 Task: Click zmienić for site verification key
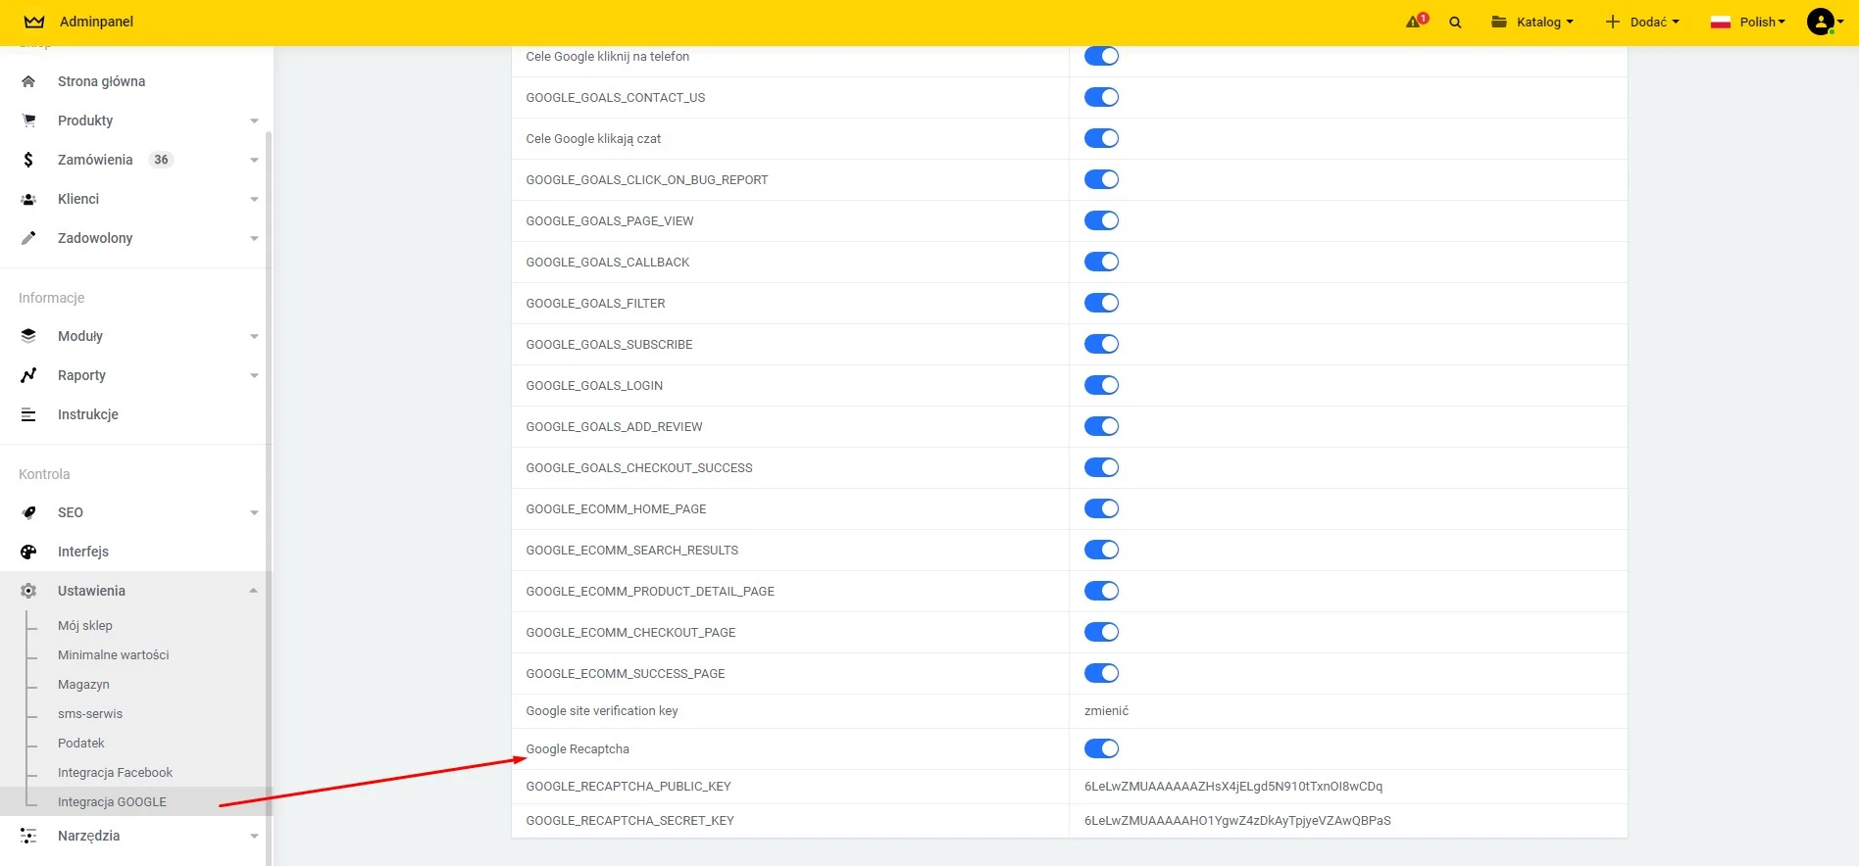coord(1106,711)
